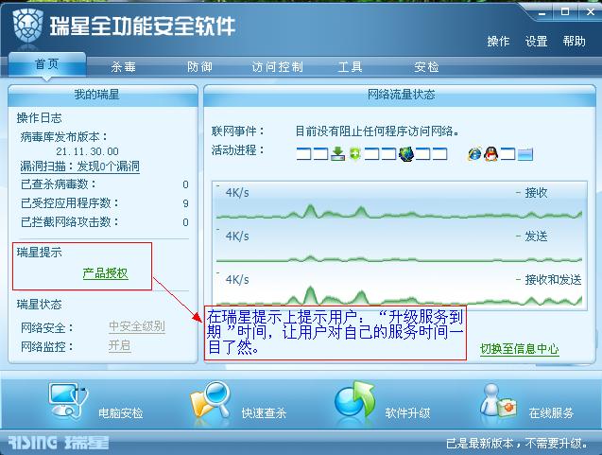Open the 工具 tab

point(350,67)
